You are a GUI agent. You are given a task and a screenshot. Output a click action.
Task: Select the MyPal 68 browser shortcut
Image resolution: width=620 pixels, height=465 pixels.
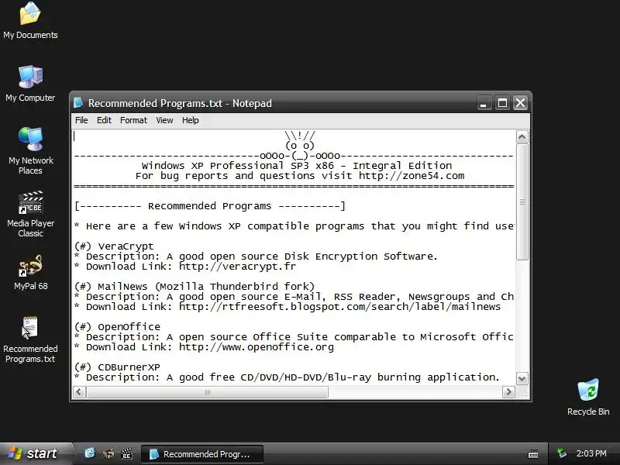pos(30,272)
